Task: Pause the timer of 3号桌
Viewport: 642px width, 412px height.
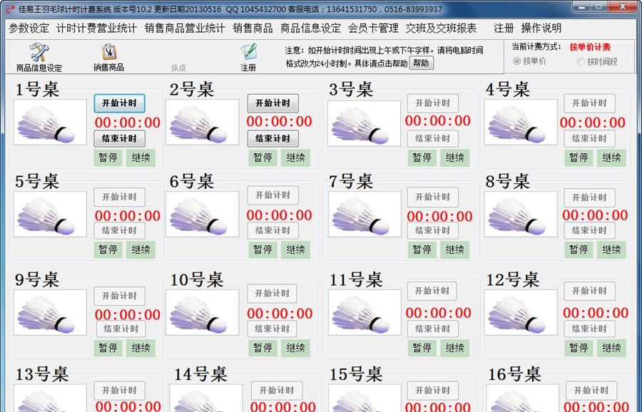Action: [x=422, y=158]
